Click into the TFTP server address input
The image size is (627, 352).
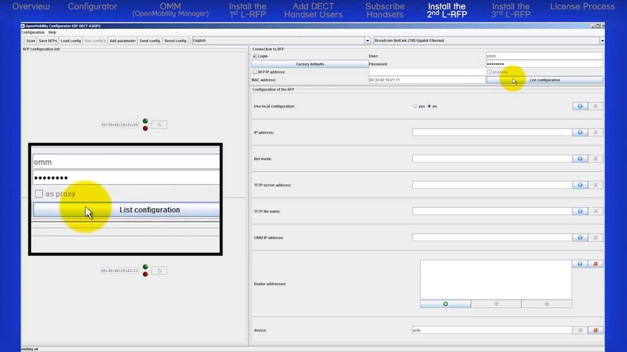492,185
